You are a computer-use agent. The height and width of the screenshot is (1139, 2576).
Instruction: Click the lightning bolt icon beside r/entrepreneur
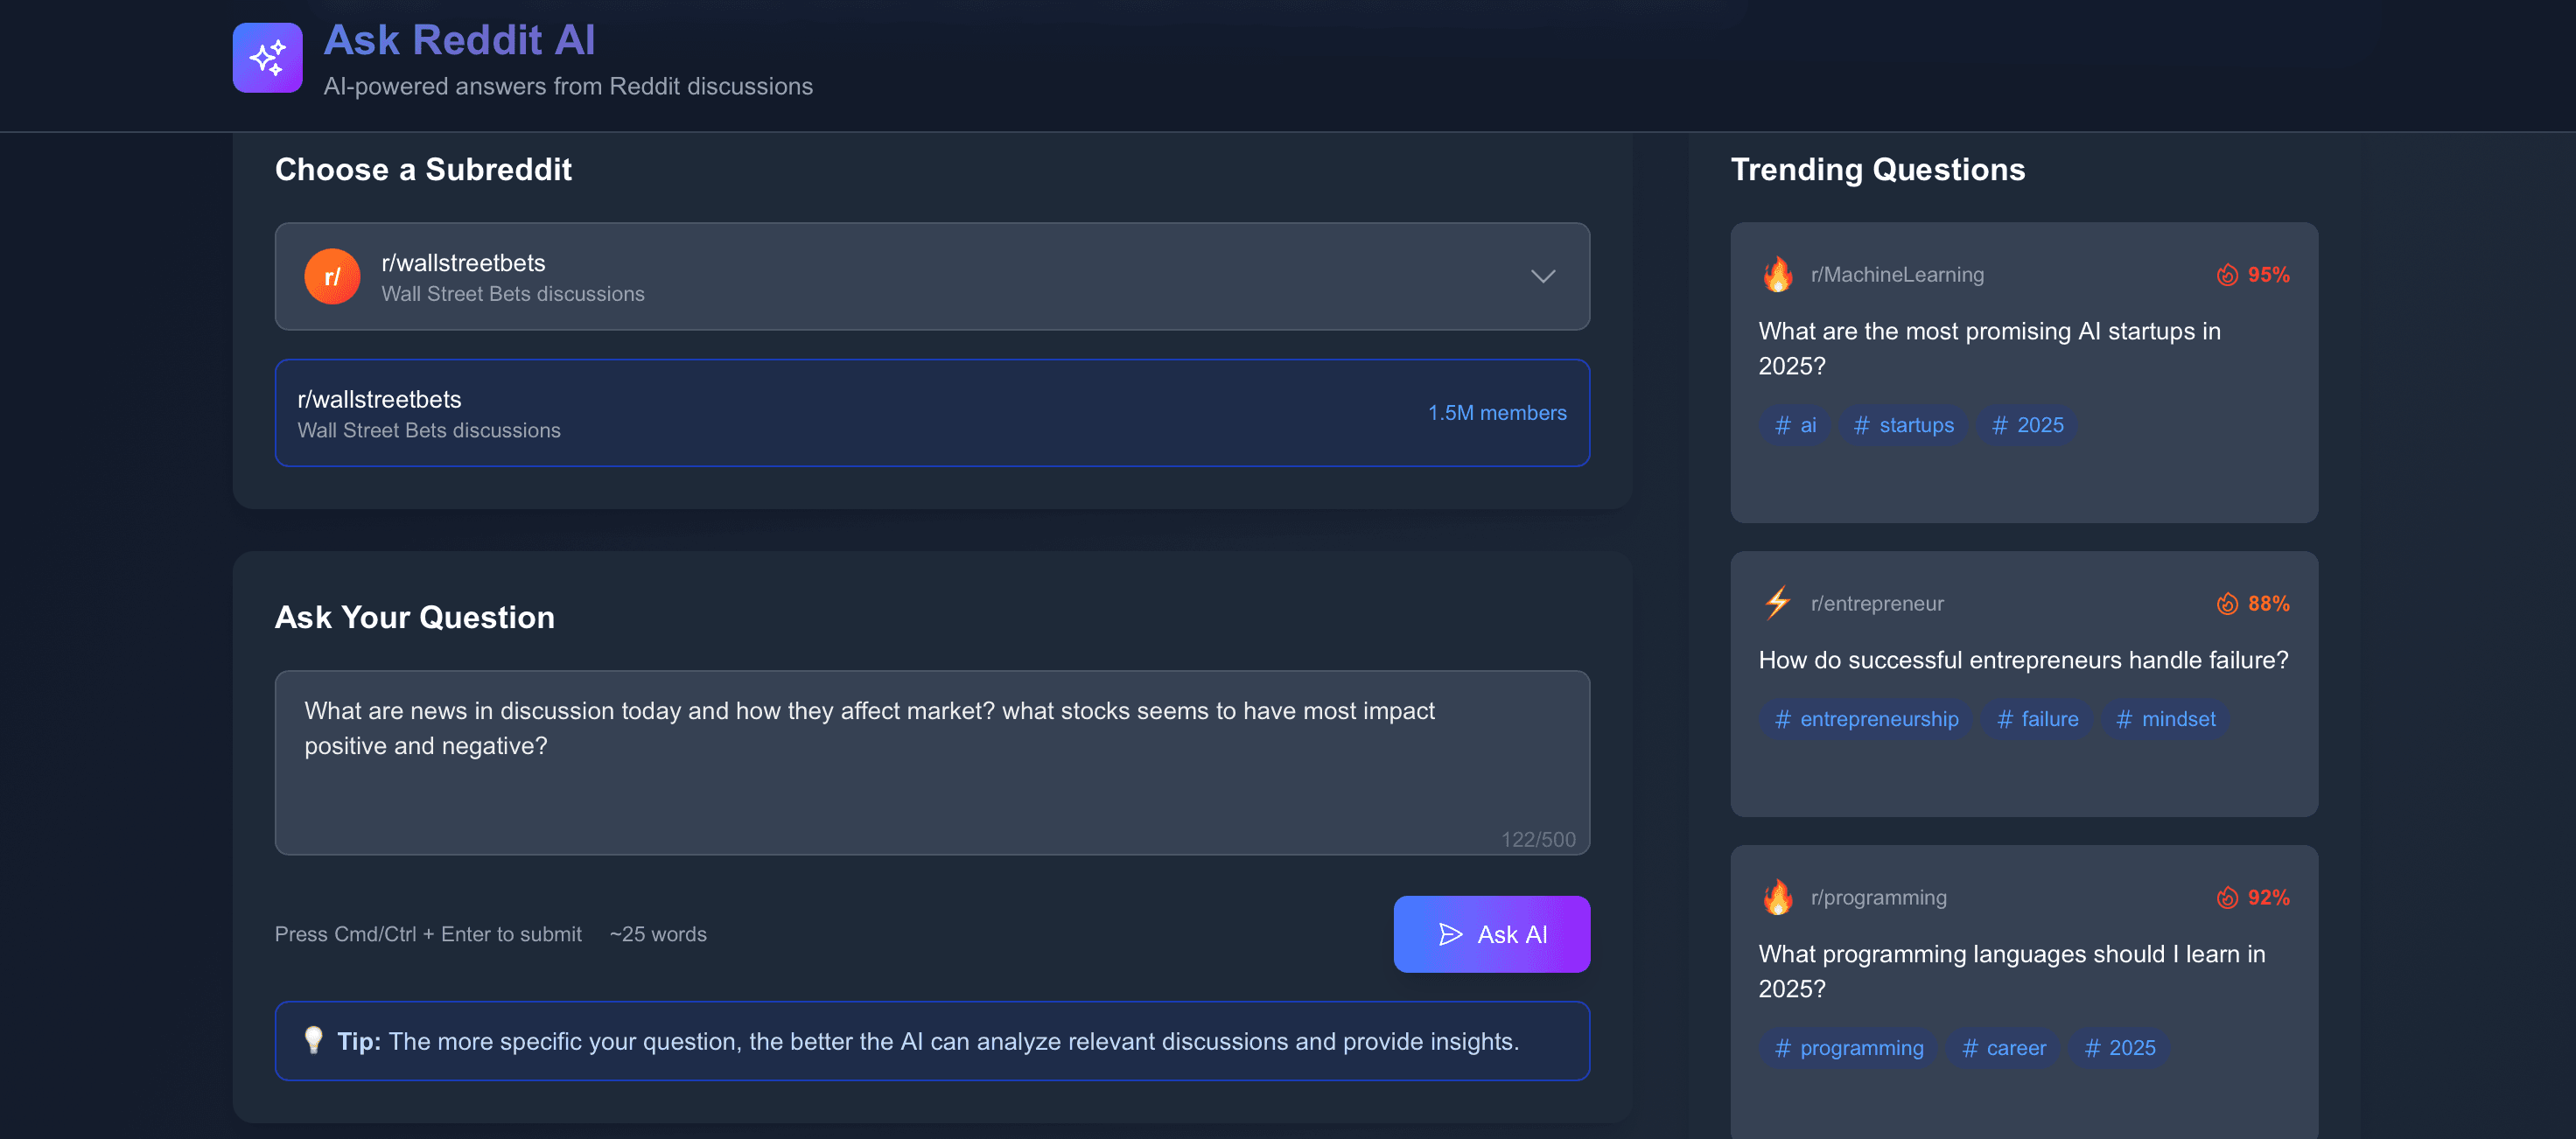(1777, 603)
